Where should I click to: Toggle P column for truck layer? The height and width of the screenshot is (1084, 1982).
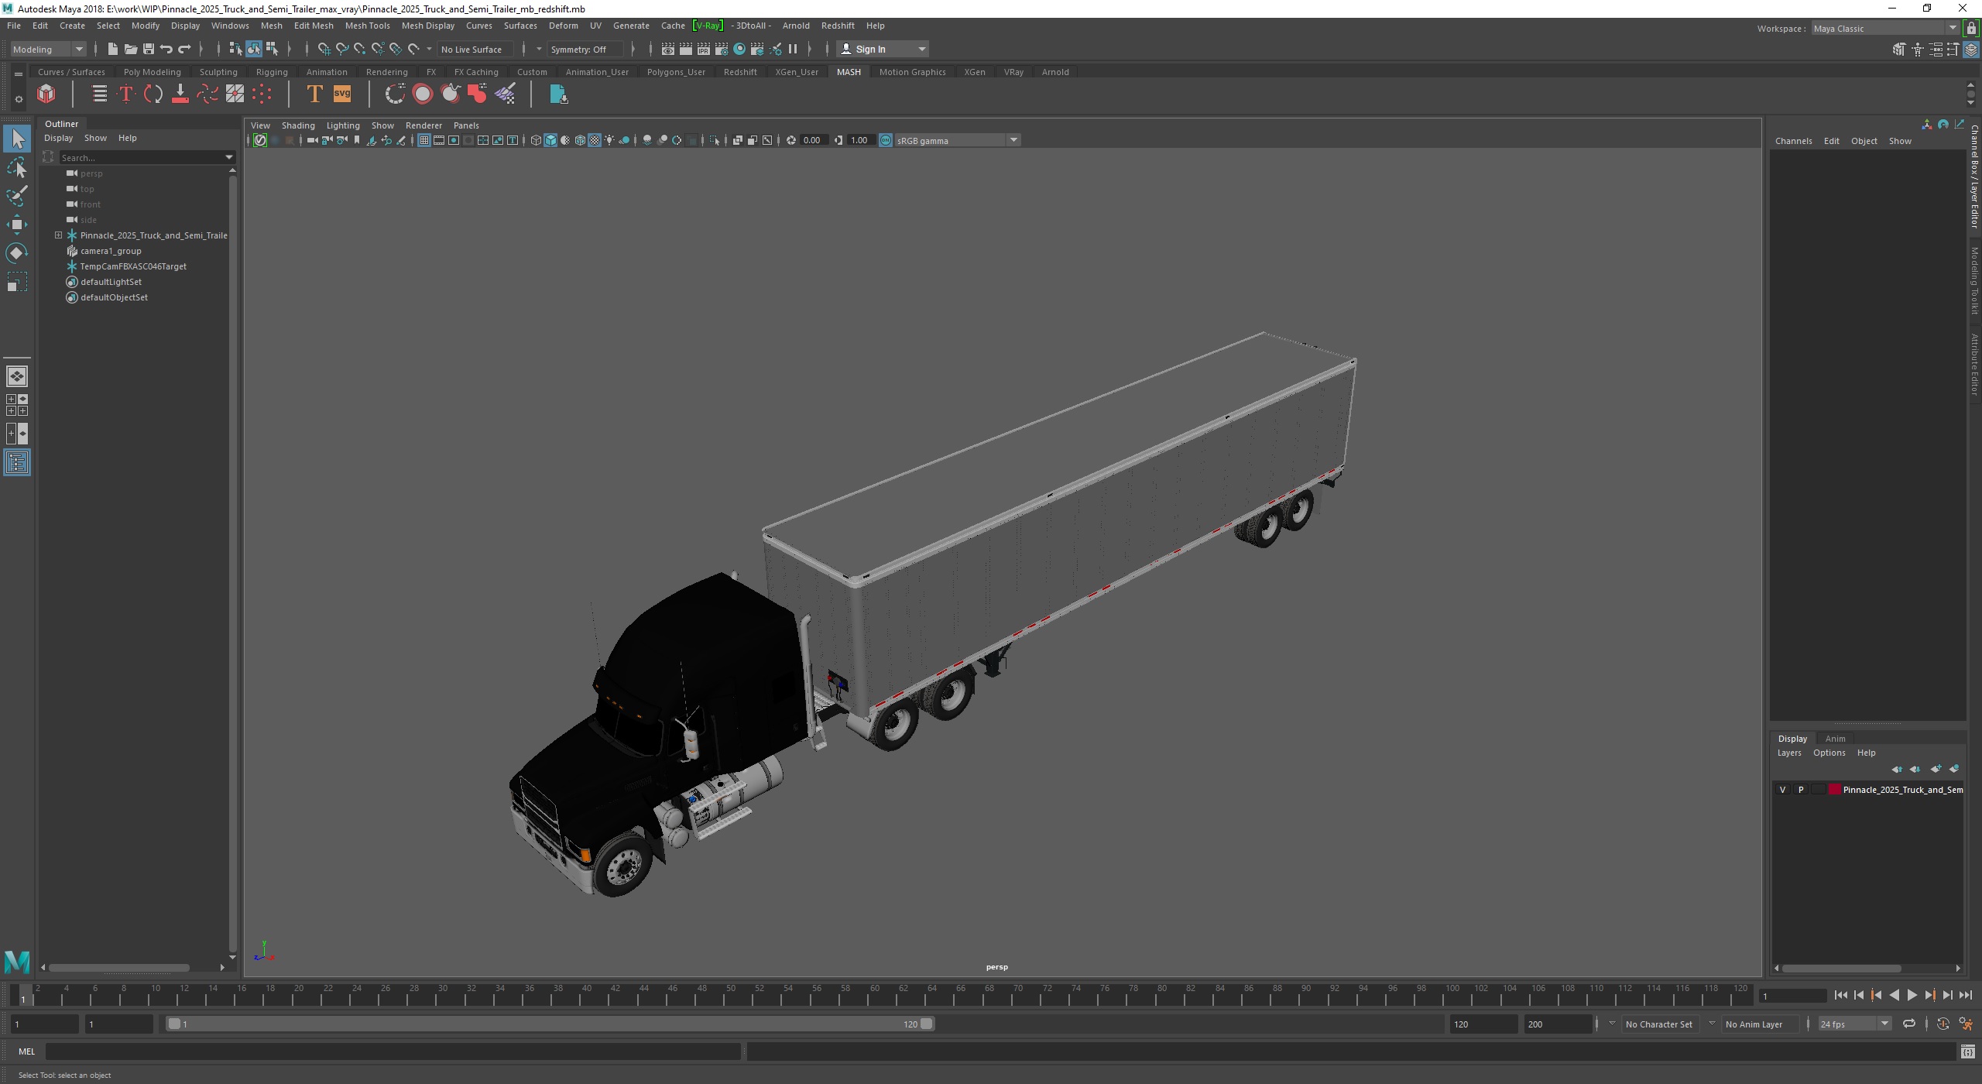(1801, 789)
